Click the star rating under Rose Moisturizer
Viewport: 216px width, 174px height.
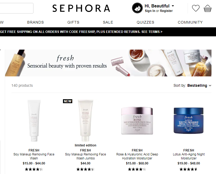(x=137, y=169)
